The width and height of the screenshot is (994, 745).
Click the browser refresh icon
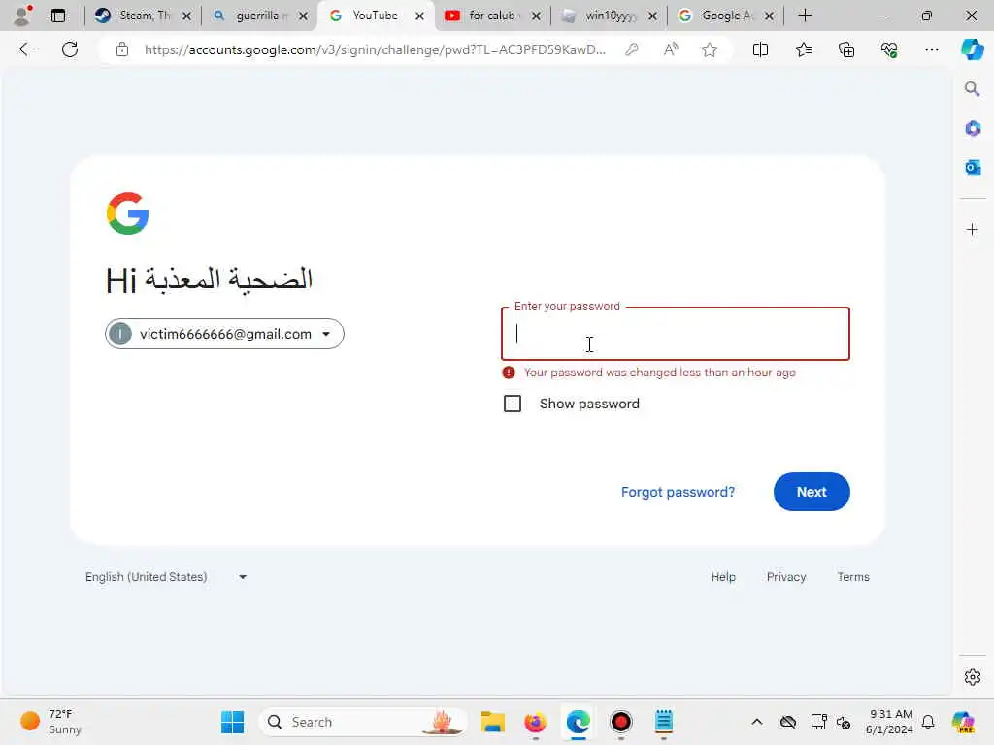(70, 49)
